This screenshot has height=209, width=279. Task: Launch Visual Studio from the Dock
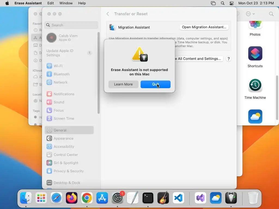(201, 198)
